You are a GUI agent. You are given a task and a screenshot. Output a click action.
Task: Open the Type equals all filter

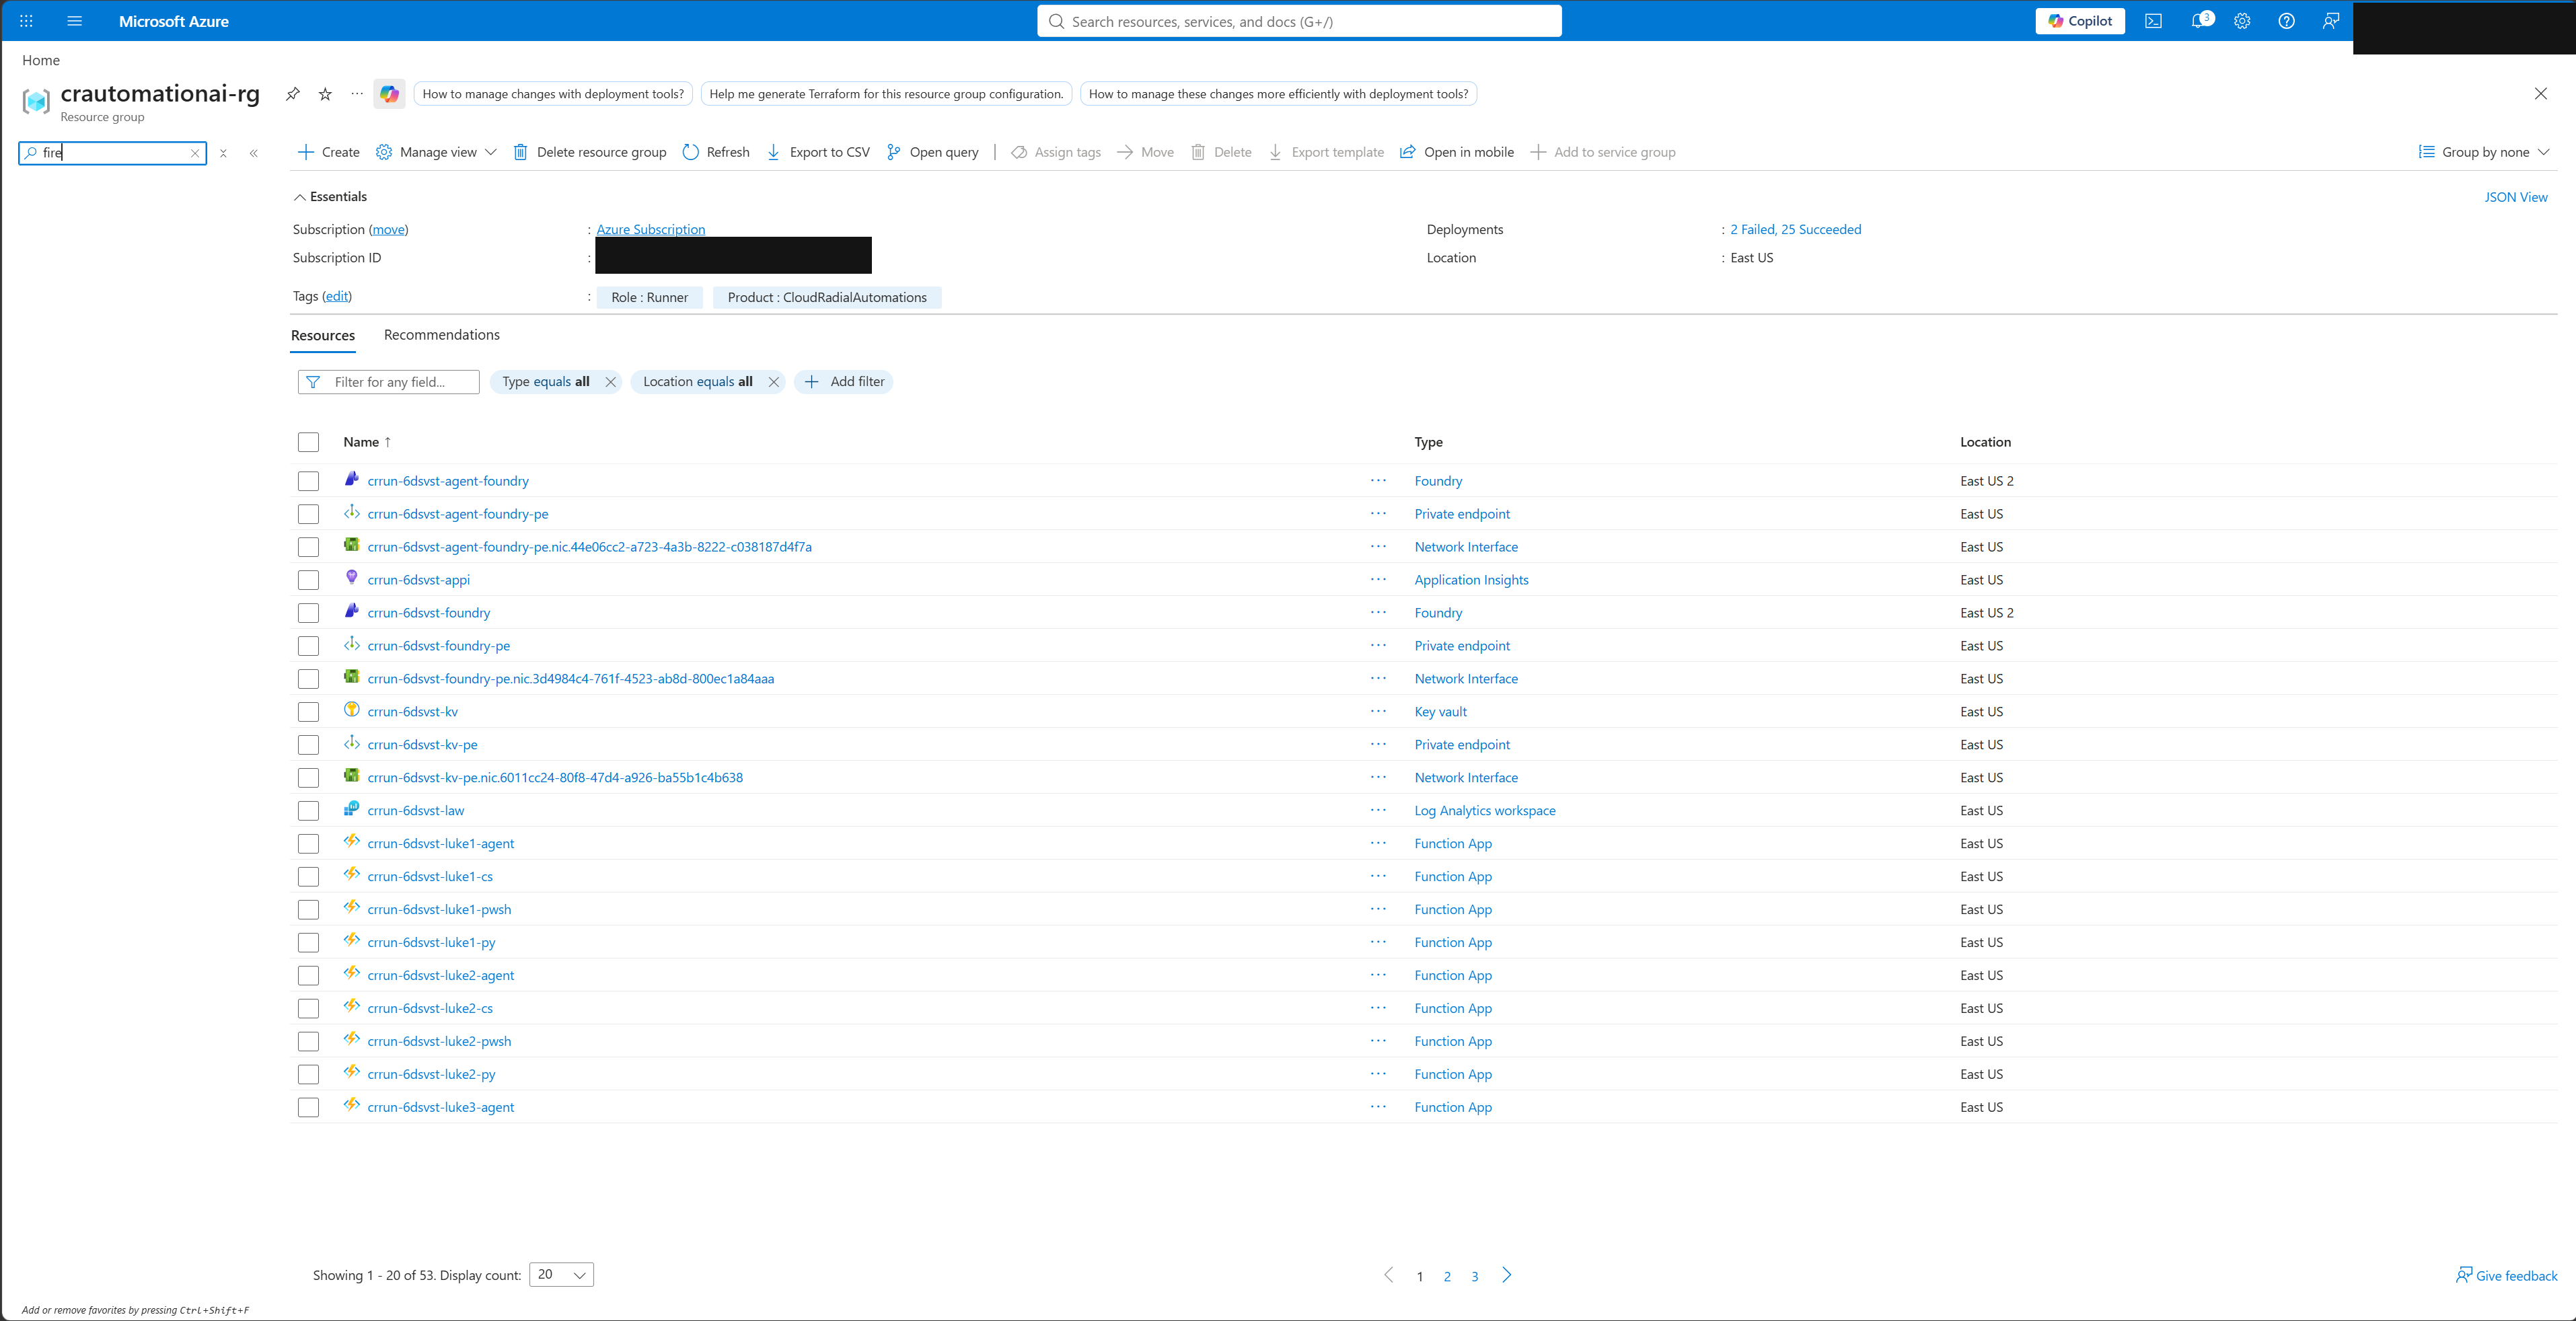[x=546, y=382]
